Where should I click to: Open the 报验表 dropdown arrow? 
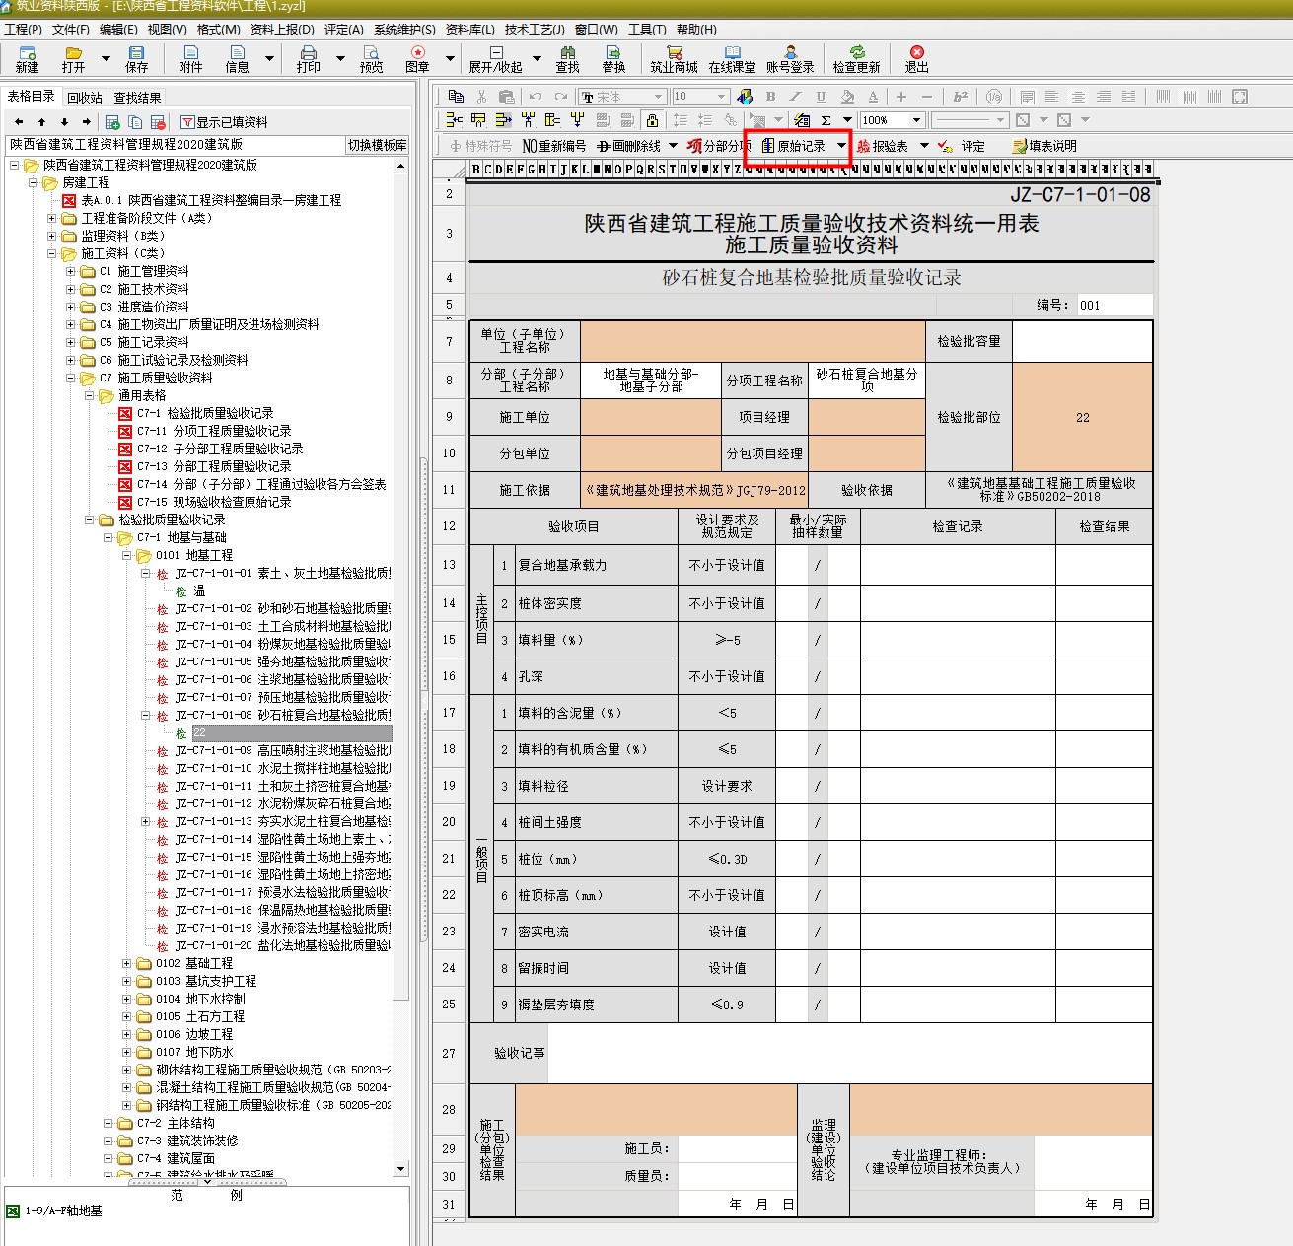tap(924, 146)
